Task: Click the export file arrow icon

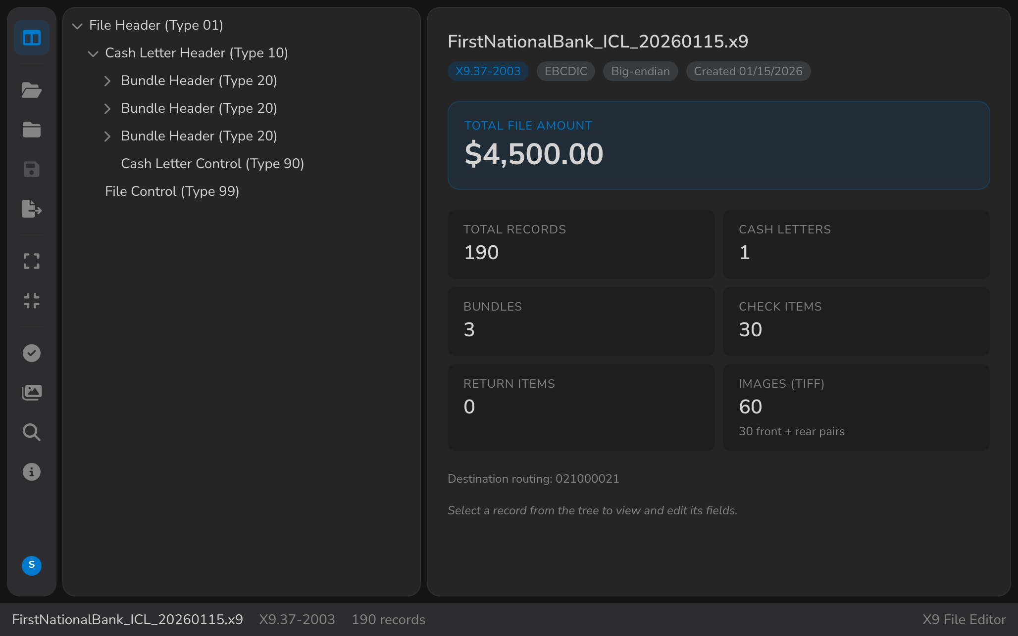Action: point(32,209)
